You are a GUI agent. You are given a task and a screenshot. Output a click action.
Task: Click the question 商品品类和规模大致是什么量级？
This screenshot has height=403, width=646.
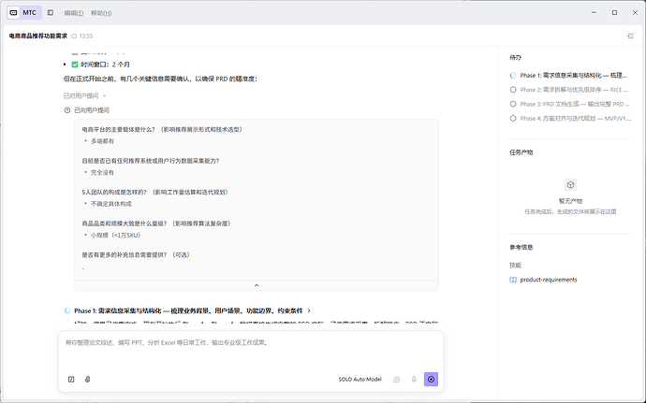tap(124, 223)
